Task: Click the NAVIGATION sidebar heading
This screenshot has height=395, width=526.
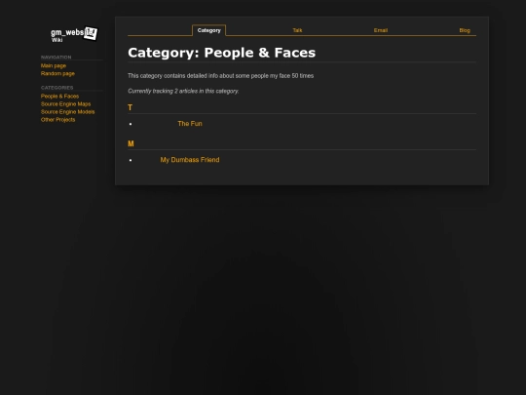Action: tap(56, 58)
